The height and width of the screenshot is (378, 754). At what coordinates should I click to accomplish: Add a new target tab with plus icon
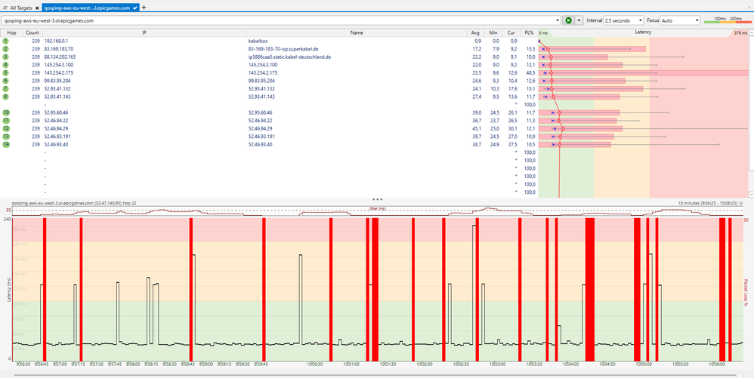point(144,7)
